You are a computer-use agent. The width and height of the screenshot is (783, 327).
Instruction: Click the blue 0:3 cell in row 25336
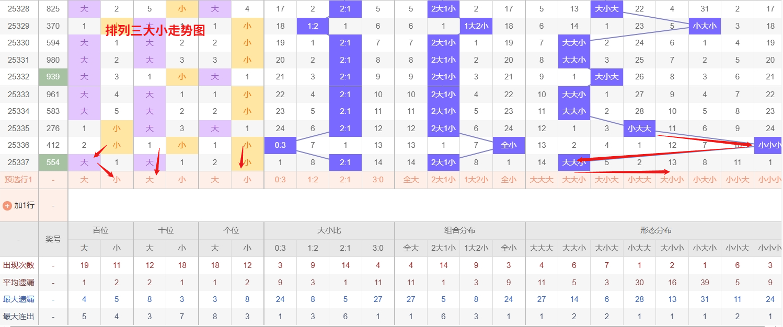(280, 145)
